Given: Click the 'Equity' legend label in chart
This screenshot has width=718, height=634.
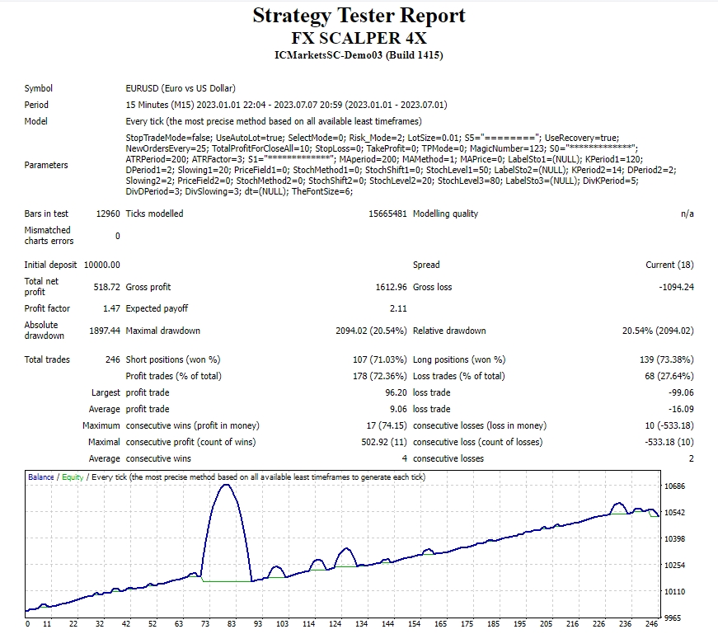Looking at the screenshot, I should pos(73,477).
